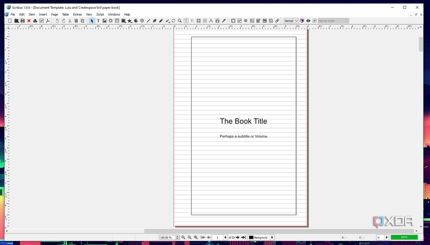Insert a PDF Radio Button
430x245 pixels.
(x=245, y=21)
